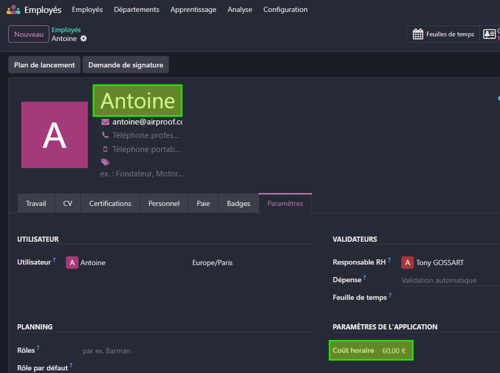Click the Employés breadcrumb link
This screenshot has width=500, height=373.
(x=66, y=30)
